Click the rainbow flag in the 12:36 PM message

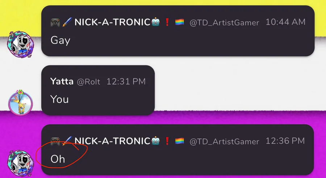[x=179, y=141]
